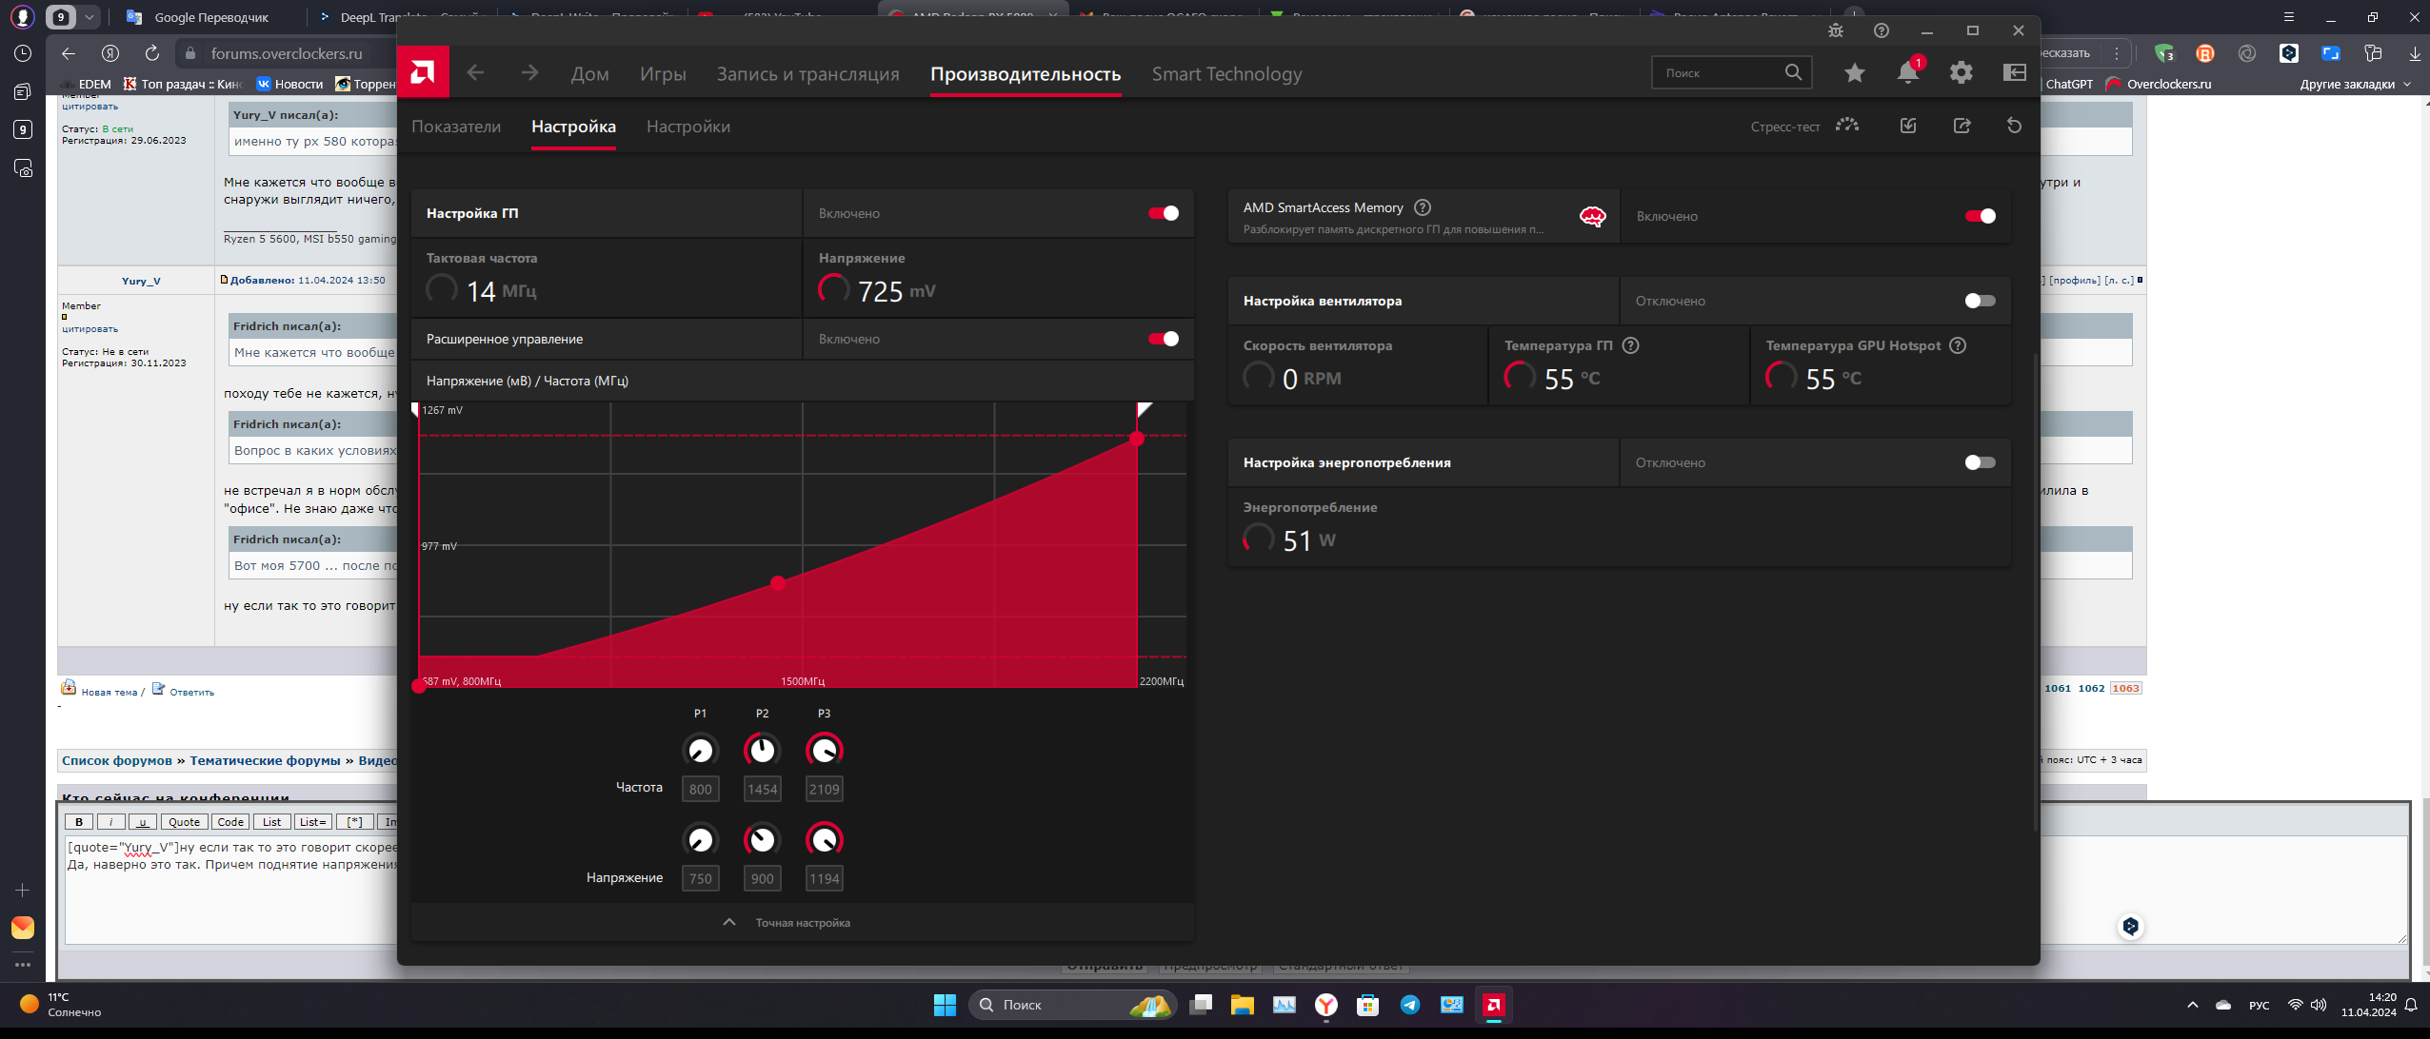Click the export profile share icon
Image resolution: width=2430 pixels, height=1039 pixels.
pyautogui.click(x=1962, y=126)
